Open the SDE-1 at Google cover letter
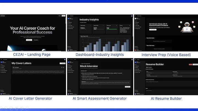Screen dimensions: 198x111 38,70
